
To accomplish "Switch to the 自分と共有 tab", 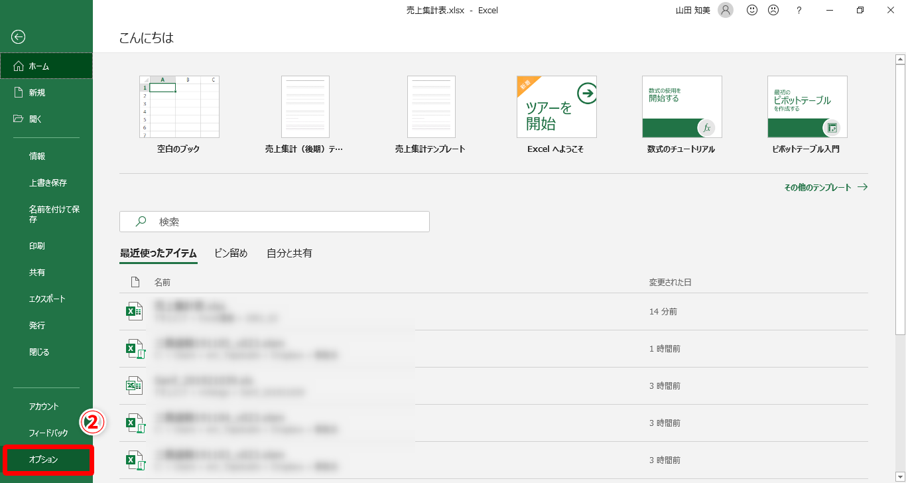I will (x=289, y=253).
